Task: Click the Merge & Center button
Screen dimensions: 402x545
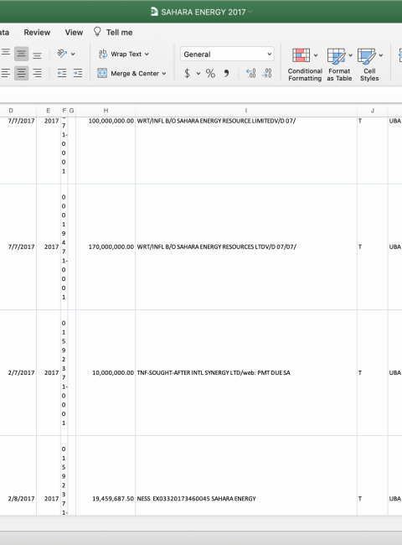Action: [x=128, y=73]
